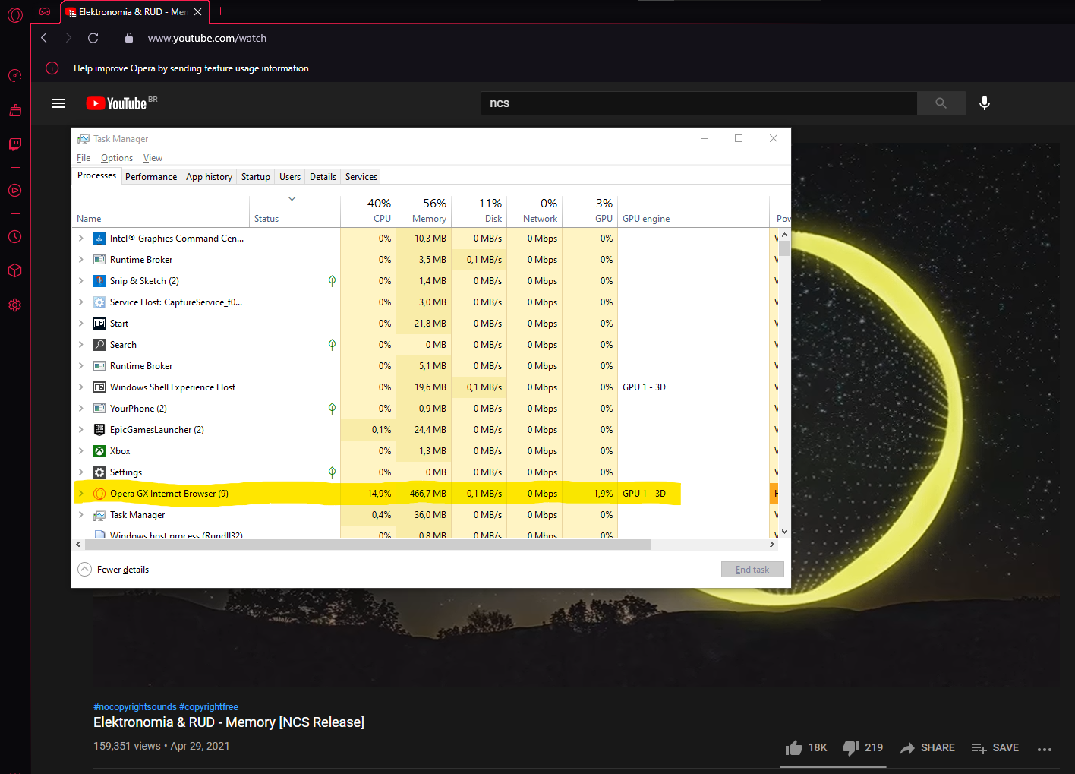This screenshot has height=774, width=1075.
Task: Open History clock icon in sidebar
Action: (14, 237)
